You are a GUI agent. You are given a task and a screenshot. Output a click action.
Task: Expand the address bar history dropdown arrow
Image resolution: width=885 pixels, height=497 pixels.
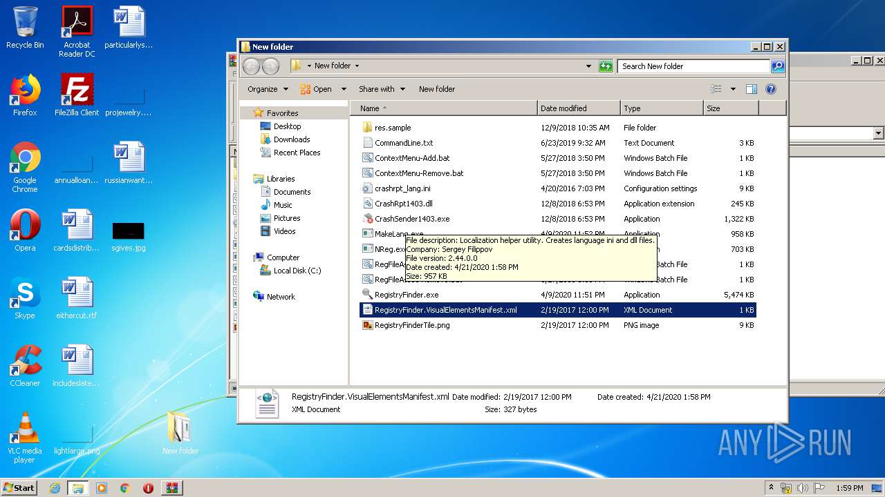pyautogui.click(x=588, y=66)
